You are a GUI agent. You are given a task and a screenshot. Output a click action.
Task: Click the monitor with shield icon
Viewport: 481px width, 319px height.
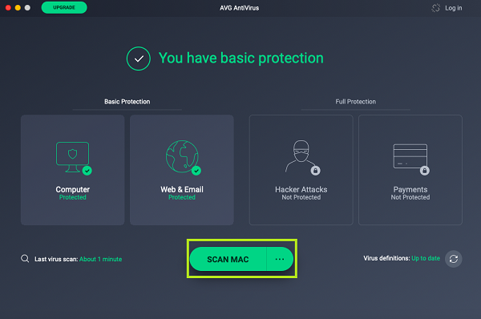(73, 157)
